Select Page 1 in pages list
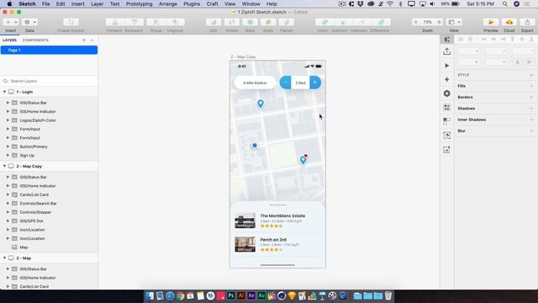The image size is (538, 303). pos(49,50)
